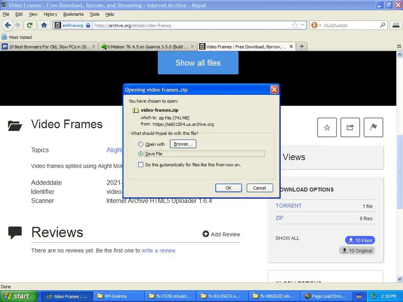The height and width of the screenshot is (302, 403).
Task: Open the ZIP download link
Action: (x=279, y=218)
